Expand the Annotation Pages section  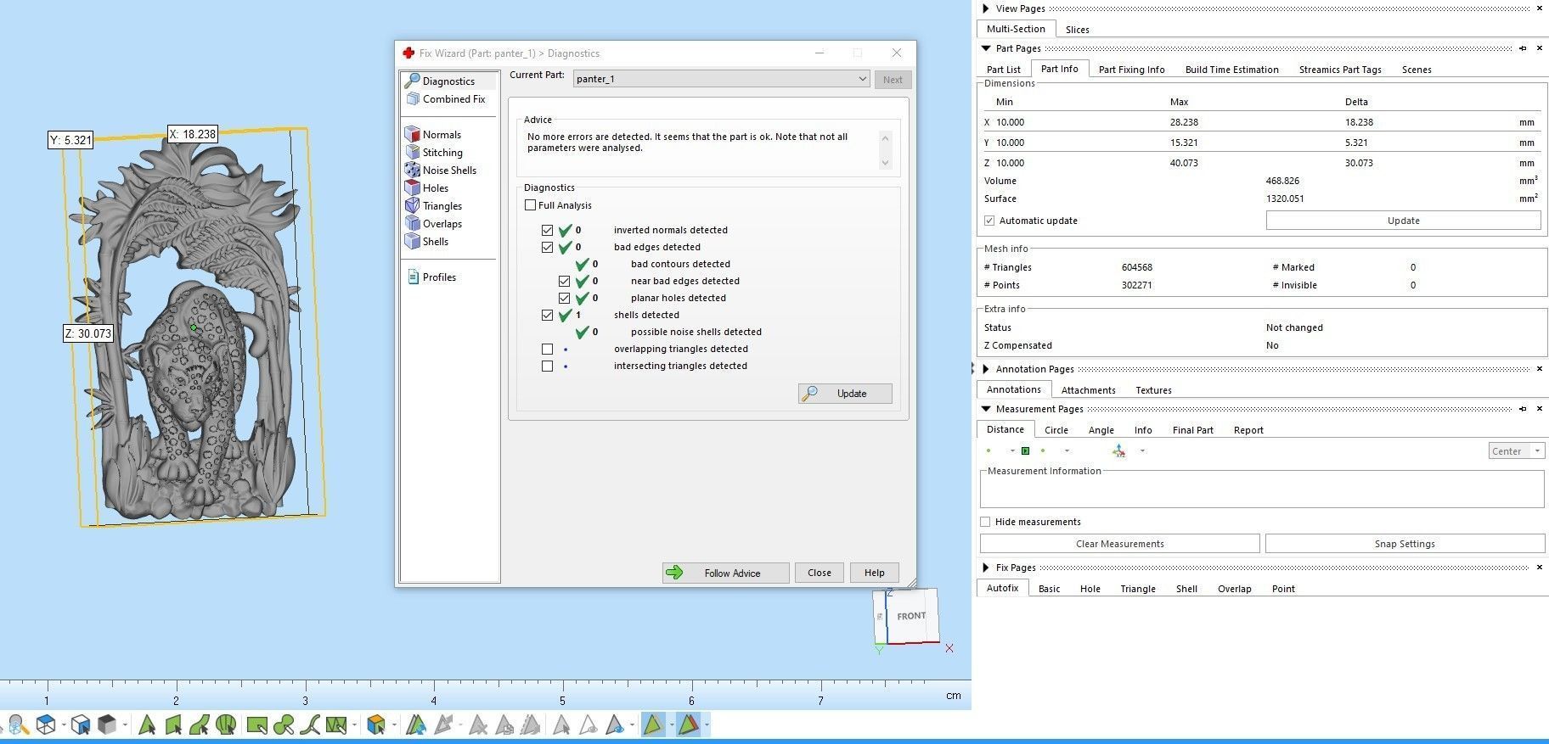(985, 369)
